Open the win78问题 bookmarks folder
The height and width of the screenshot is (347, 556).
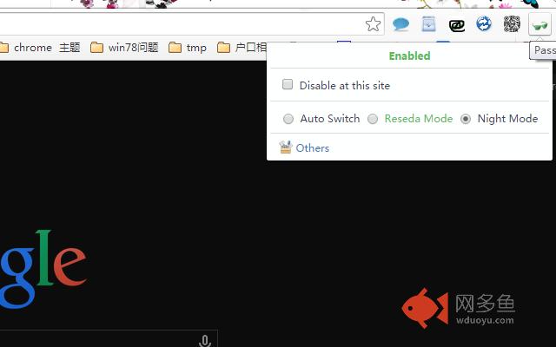pyautogui.click(x=124, y=48)
